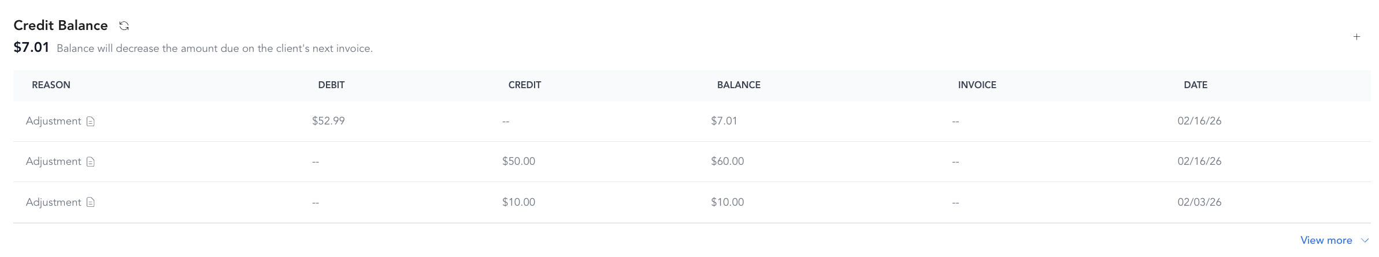The height and width of the screenshot is (257, 1379).
Task: Sort by the BALANCE column header
Action: point(739,85)
